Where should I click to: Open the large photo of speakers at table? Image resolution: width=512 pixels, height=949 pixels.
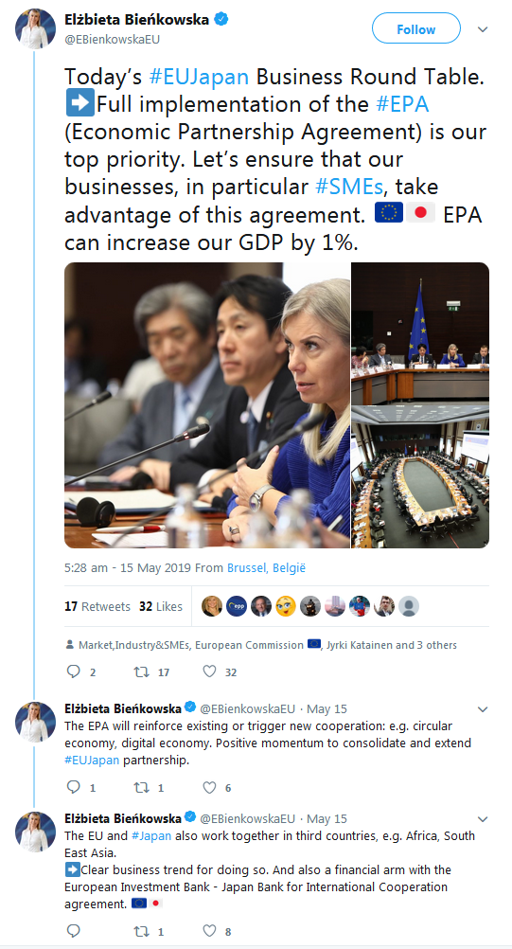tap(206, 405)
